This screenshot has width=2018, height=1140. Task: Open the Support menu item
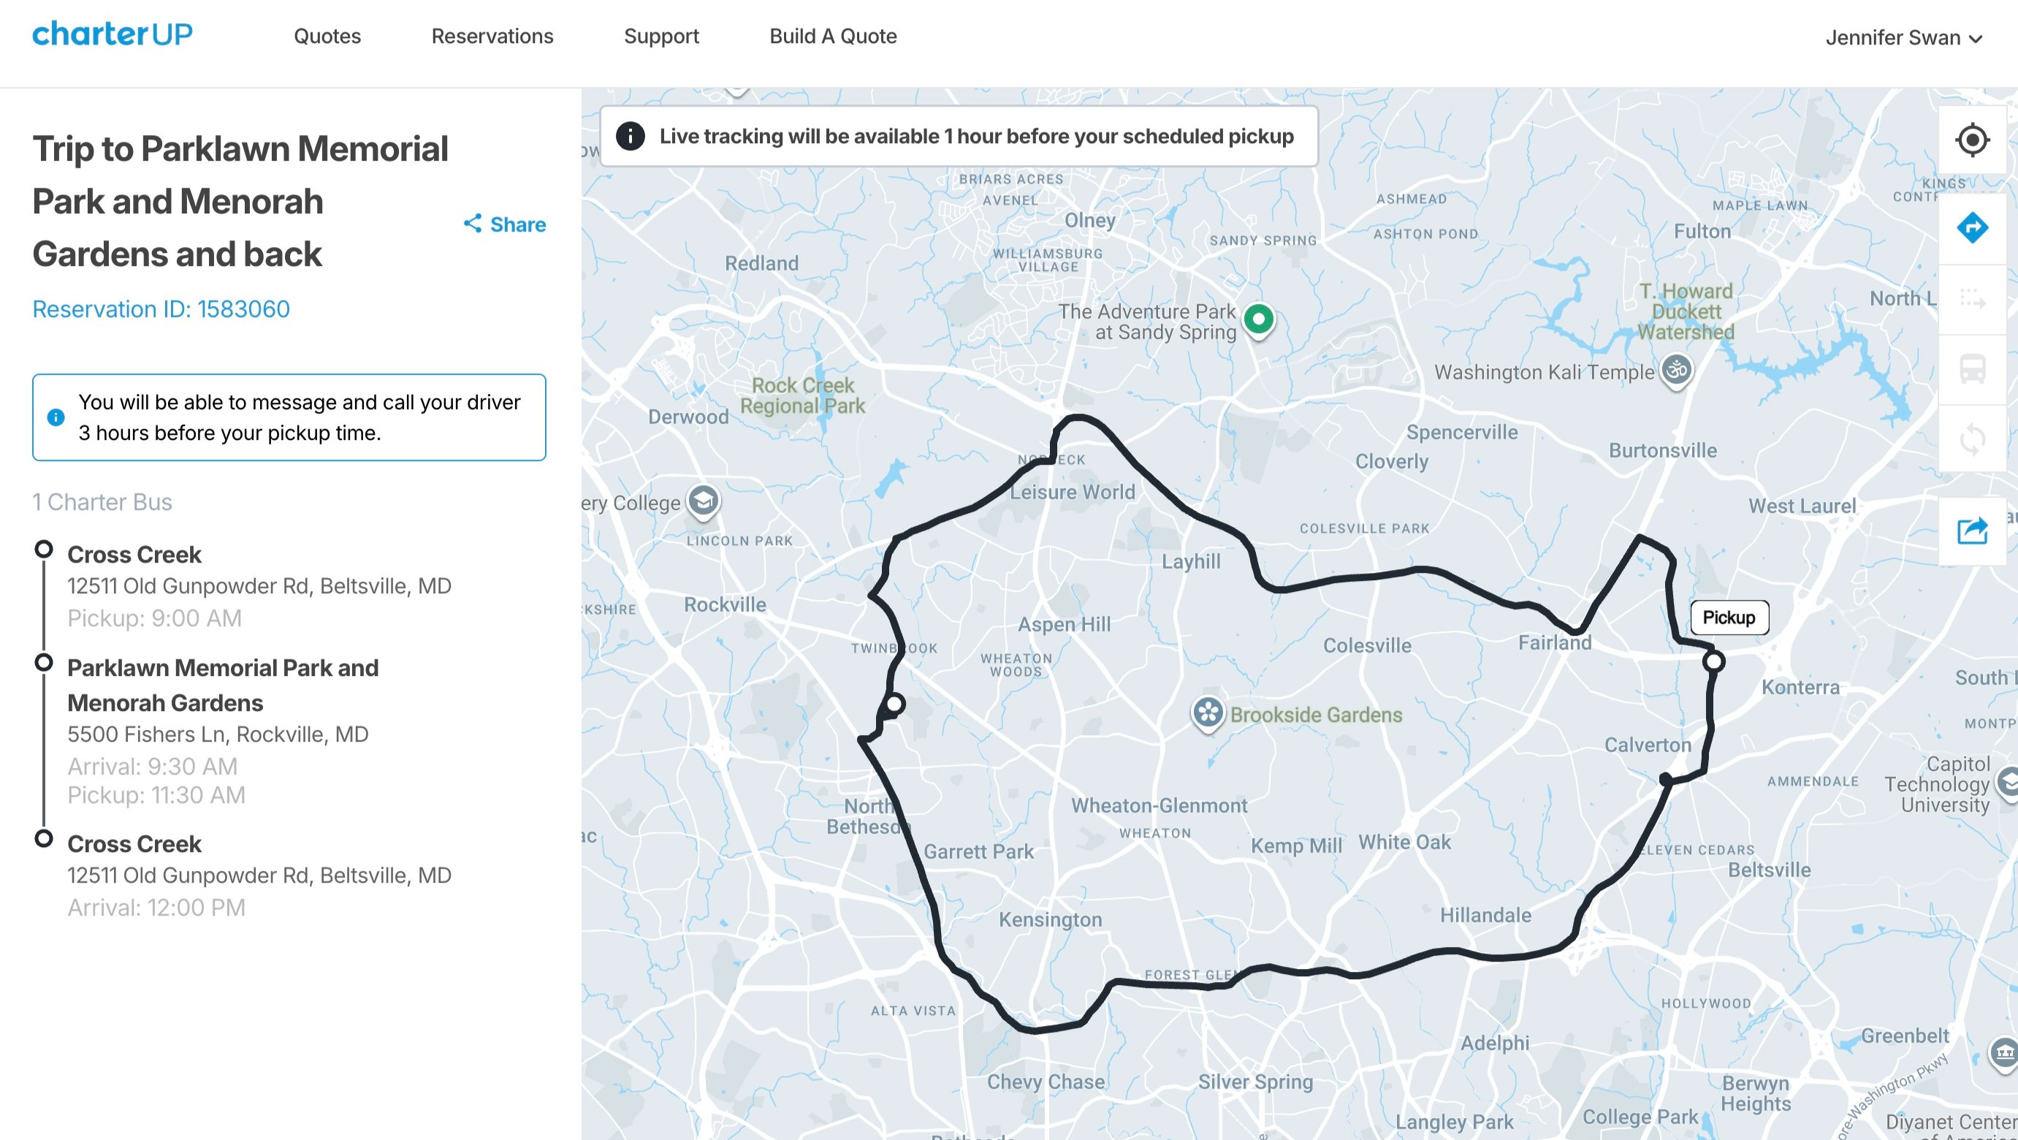coord(661,37)
